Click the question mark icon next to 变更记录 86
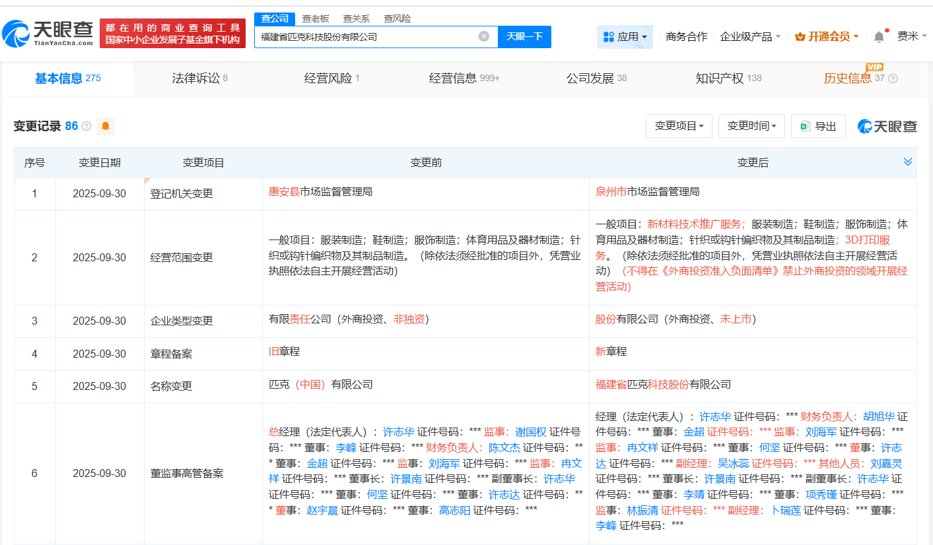933x545 pixels. click(x=85, y=125)
